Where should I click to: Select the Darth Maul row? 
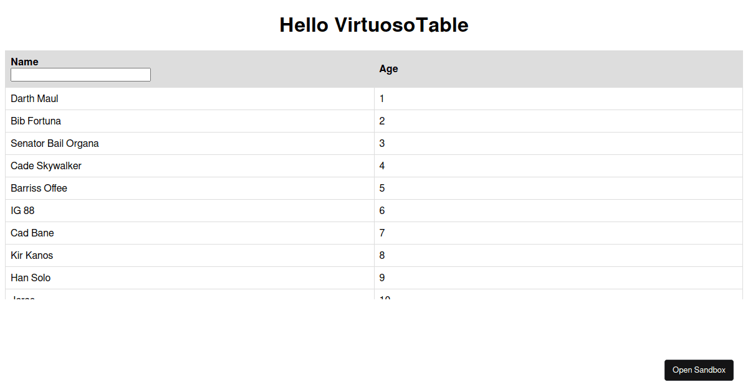[x=34, y=98]
